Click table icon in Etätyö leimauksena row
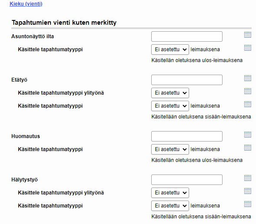 point(247,104)
